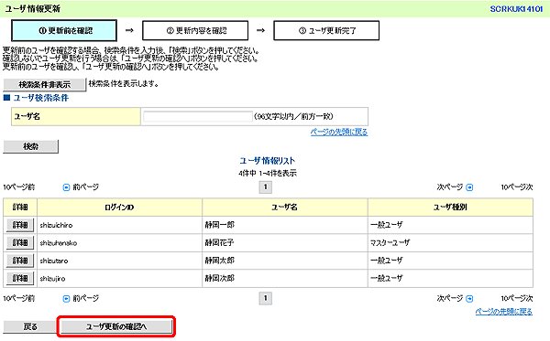Click user name 静岡次郎

[220, 279]
